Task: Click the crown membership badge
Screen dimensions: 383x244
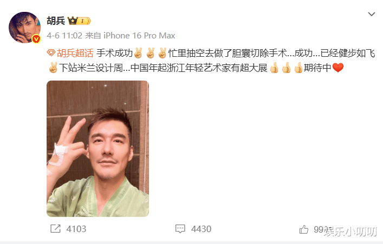Action: (x=73, y=21)
